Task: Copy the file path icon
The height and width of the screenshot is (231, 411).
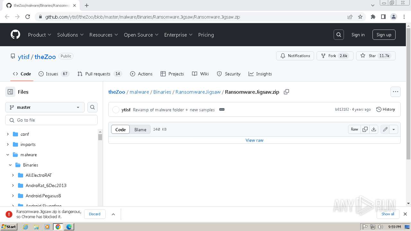Action: coord(286,92)
